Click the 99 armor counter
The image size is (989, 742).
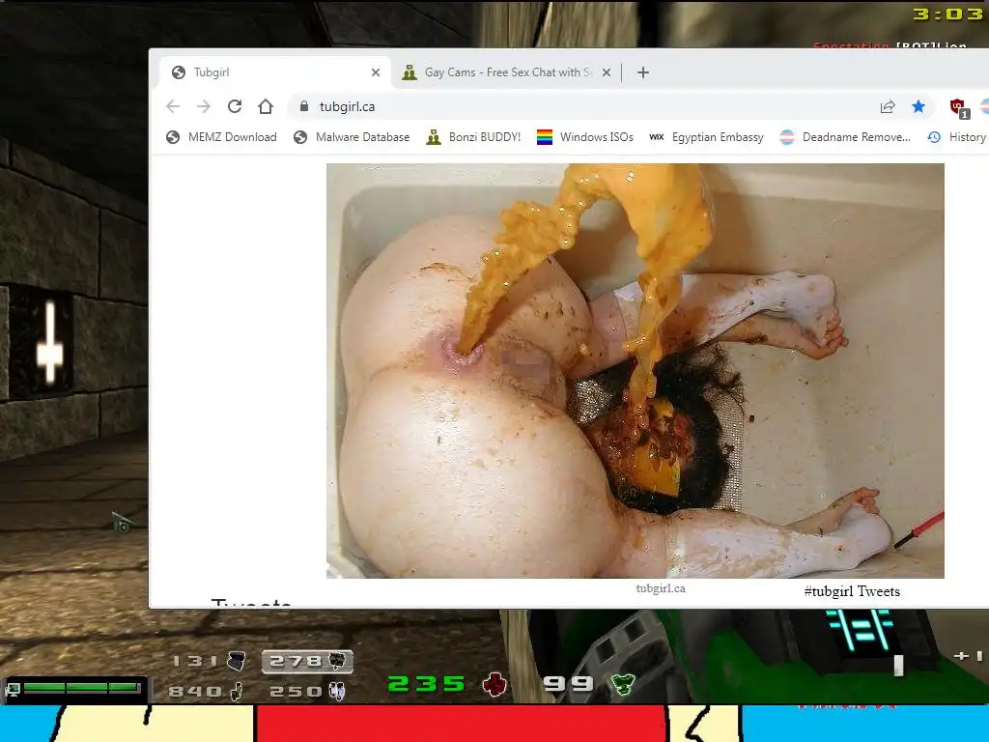click(568, 684)
